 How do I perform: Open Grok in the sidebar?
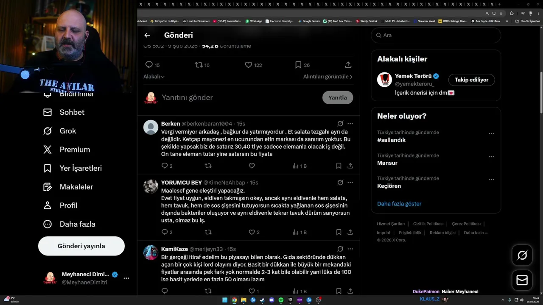[59, 131]
